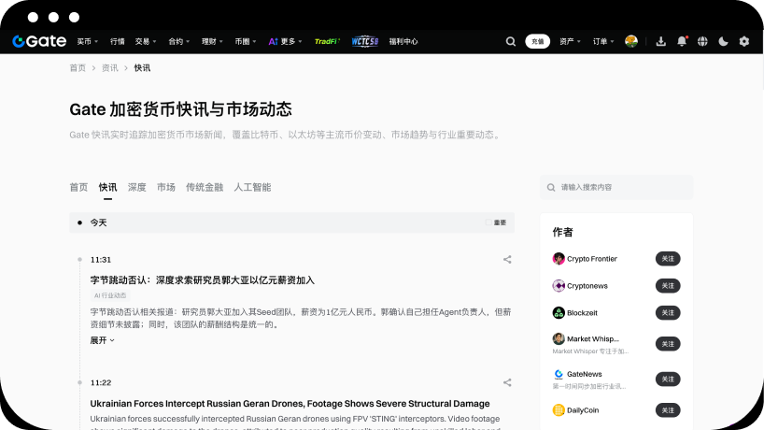
Task: Click the user avatar in header
Action: 631,41
